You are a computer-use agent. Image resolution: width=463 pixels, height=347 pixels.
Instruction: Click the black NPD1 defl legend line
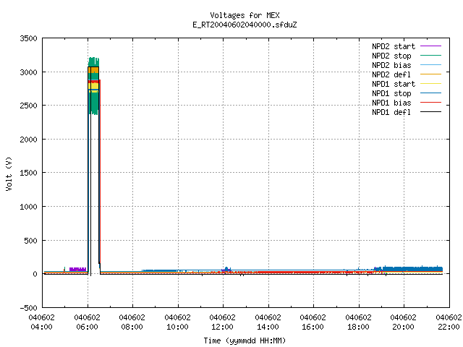point(430,112)
